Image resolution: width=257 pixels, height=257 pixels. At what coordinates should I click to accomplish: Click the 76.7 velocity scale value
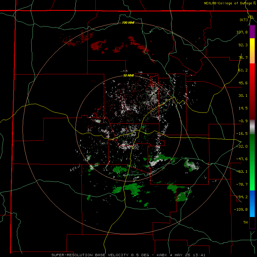pos(243,57)
